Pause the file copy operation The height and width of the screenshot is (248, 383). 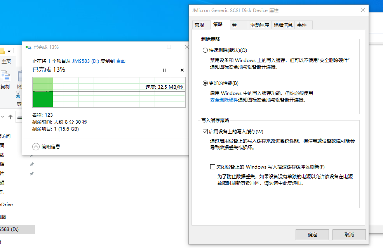click(x=164, y=70)
